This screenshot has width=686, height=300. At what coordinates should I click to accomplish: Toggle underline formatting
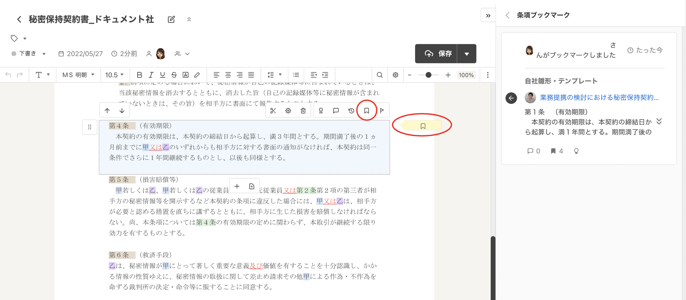point(162,75)
